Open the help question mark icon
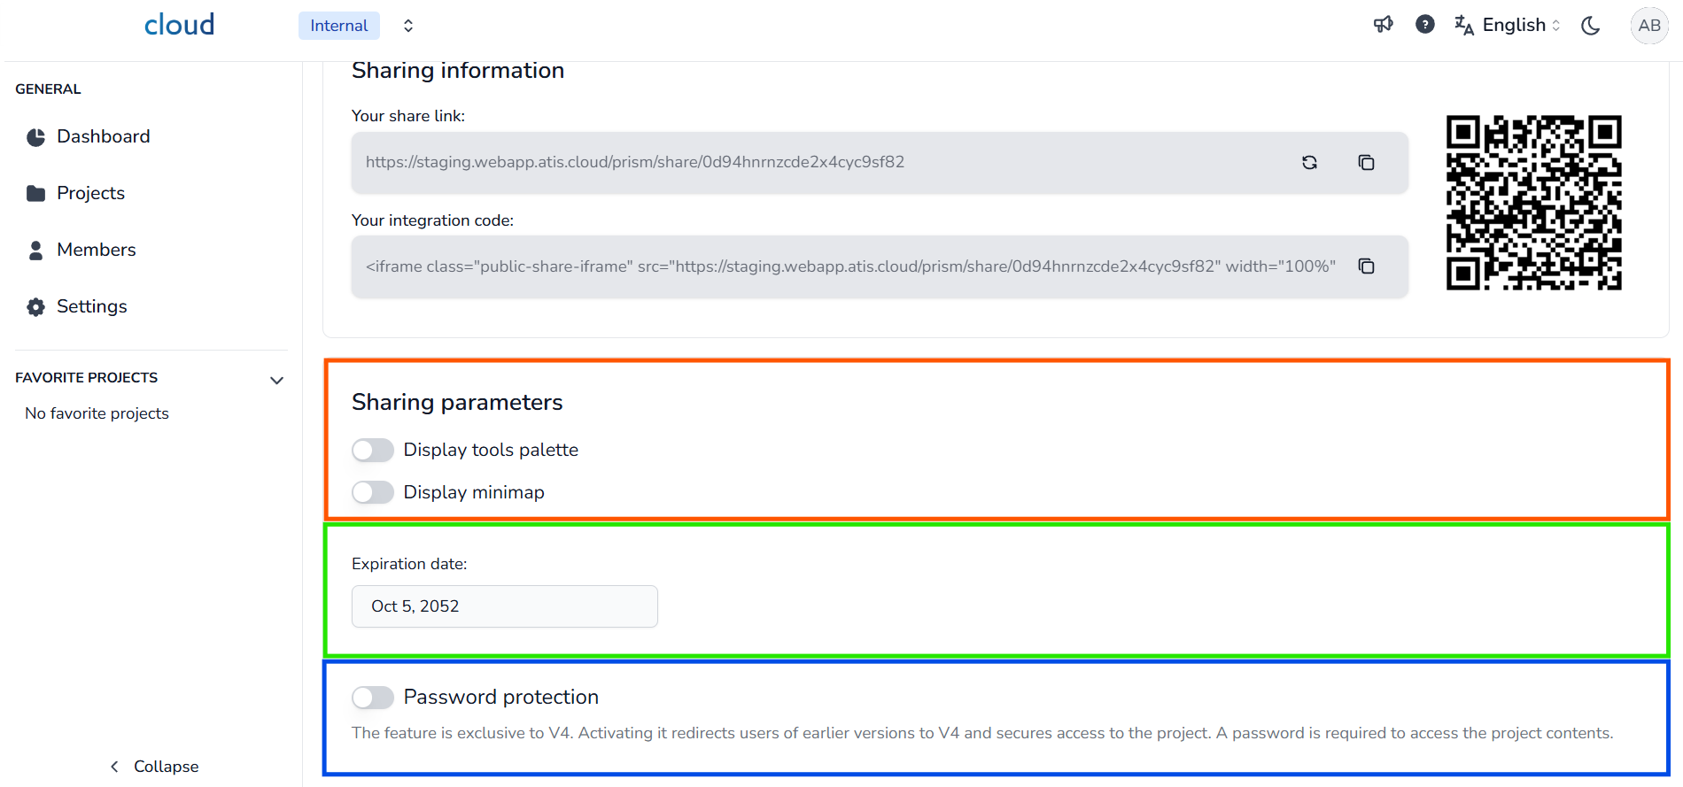The width and height of the screenshot is (1683, 787). [x=1424, y=25]
